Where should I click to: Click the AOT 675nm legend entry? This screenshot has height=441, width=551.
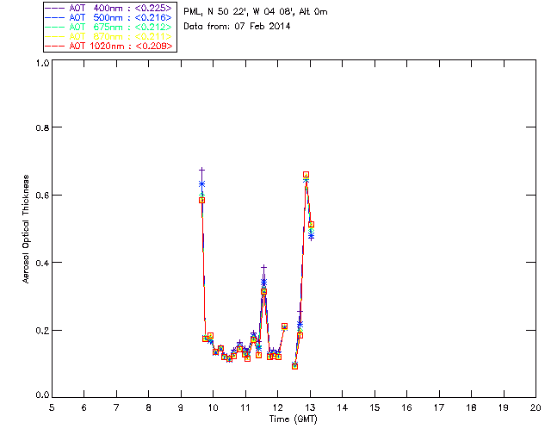coord(108,27)
